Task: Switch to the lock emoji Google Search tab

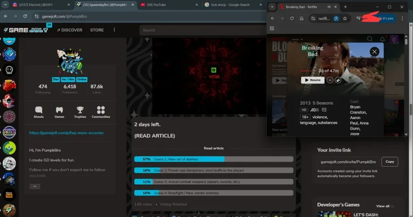Action: (233, 5)
